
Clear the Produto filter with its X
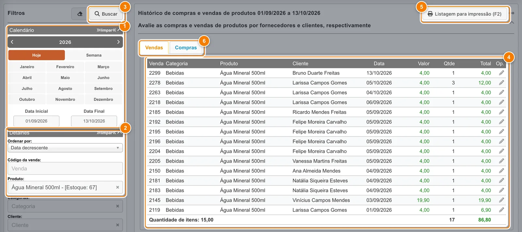[x=117, y=187]
